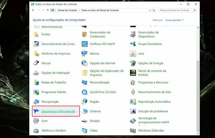Go up one level with up arrow
215x138 pixels.
point(48,10)
